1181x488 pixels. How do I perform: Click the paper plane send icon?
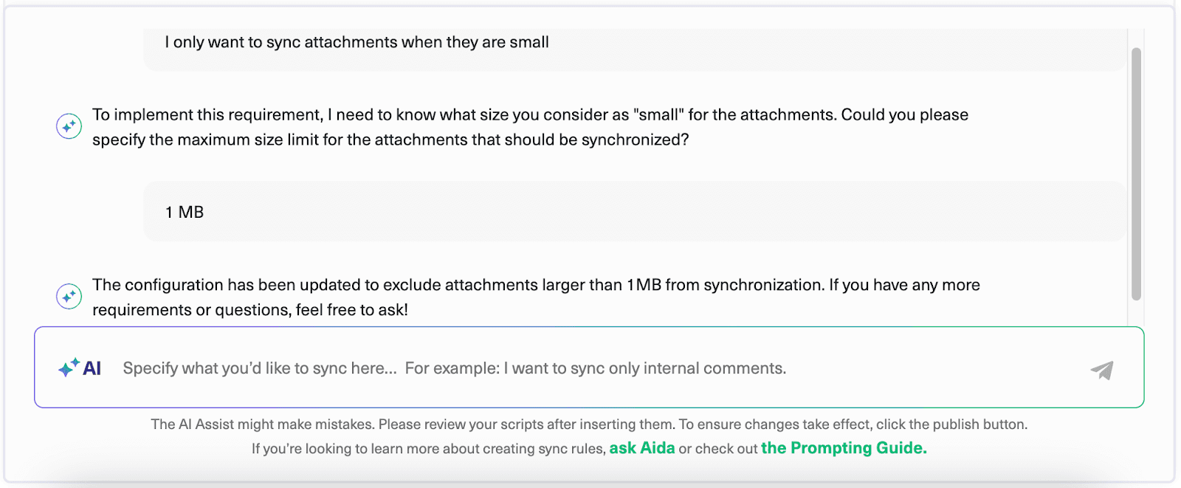pyautogui.click(x=1102, y=369)
